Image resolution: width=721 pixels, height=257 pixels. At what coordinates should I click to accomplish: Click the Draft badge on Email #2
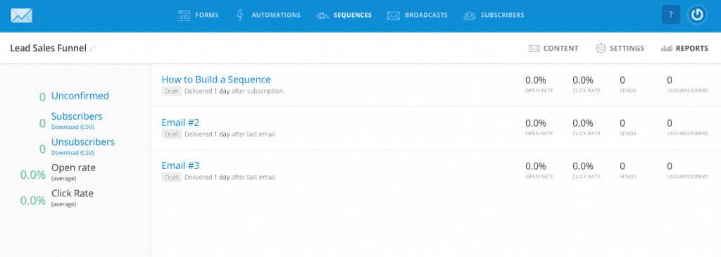tap(172, 134)
